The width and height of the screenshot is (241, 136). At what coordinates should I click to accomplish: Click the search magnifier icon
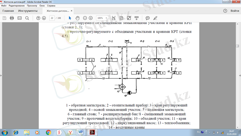point(27,18)
